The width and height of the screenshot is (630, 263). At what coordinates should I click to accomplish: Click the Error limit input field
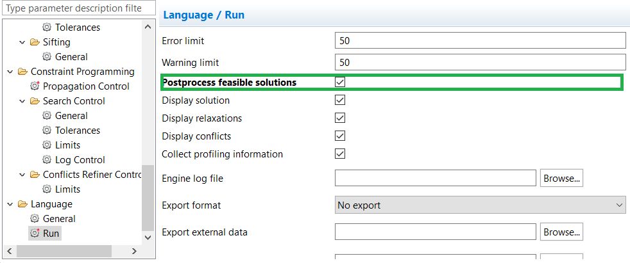(x=480, y=41)
